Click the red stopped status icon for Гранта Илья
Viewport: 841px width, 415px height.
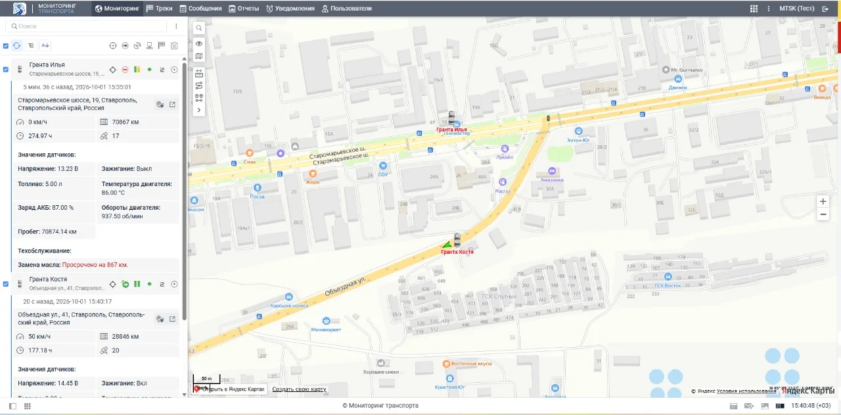[x=125, y=69]
